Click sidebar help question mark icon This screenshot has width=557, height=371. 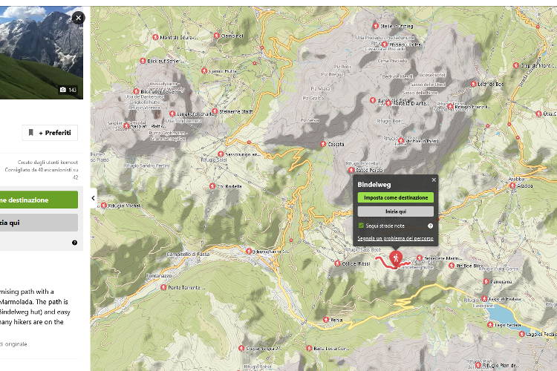tap(74, 243)
